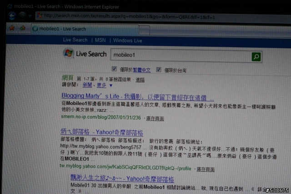This screenshot has height=194, width=291.
Task: Click the page icon in address bar
Action: (x=40, y=15)
